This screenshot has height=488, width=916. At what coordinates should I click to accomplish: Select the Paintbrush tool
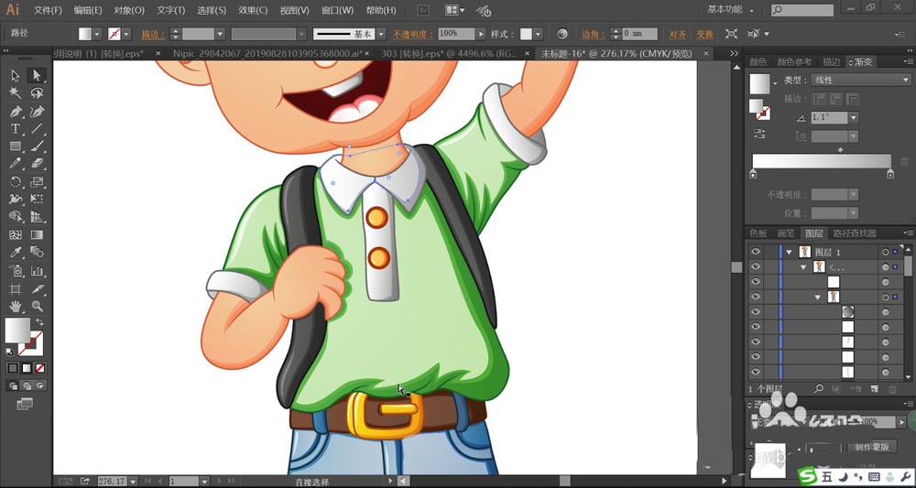click(37, 146)
